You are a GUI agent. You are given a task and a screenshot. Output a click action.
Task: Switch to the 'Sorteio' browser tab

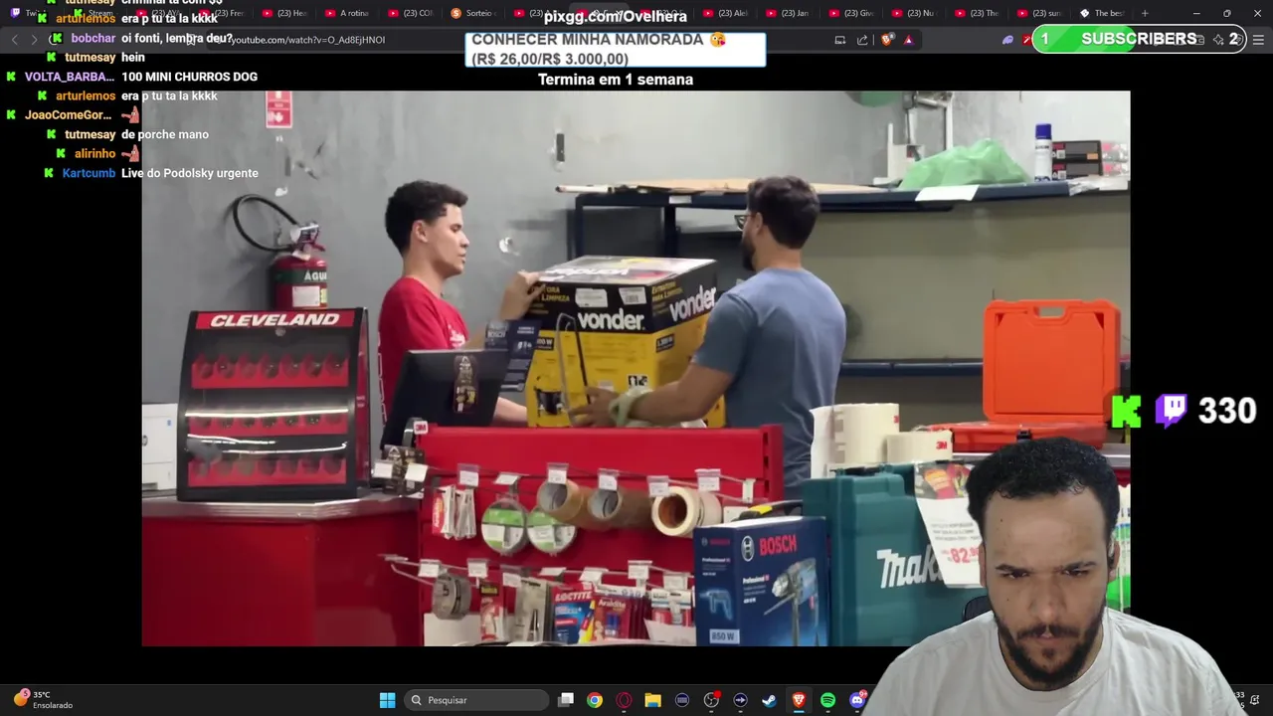(472, 13)
